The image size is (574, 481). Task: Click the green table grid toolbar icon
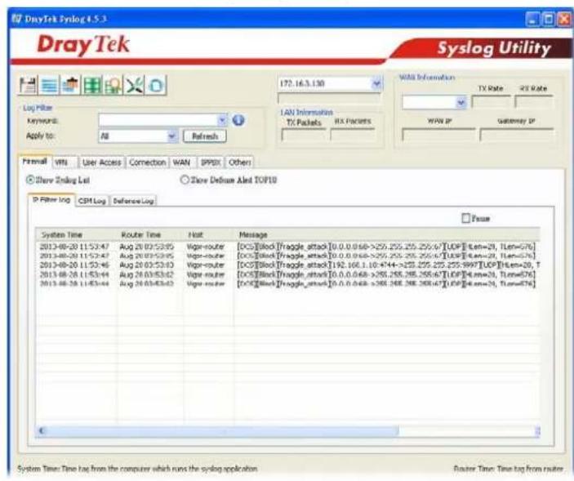[x=92, y=85]
